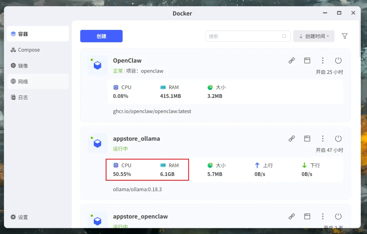Click the appstore_openclaw container cube icon
Viewport: 367px width, 234px height.
(98, 221)
